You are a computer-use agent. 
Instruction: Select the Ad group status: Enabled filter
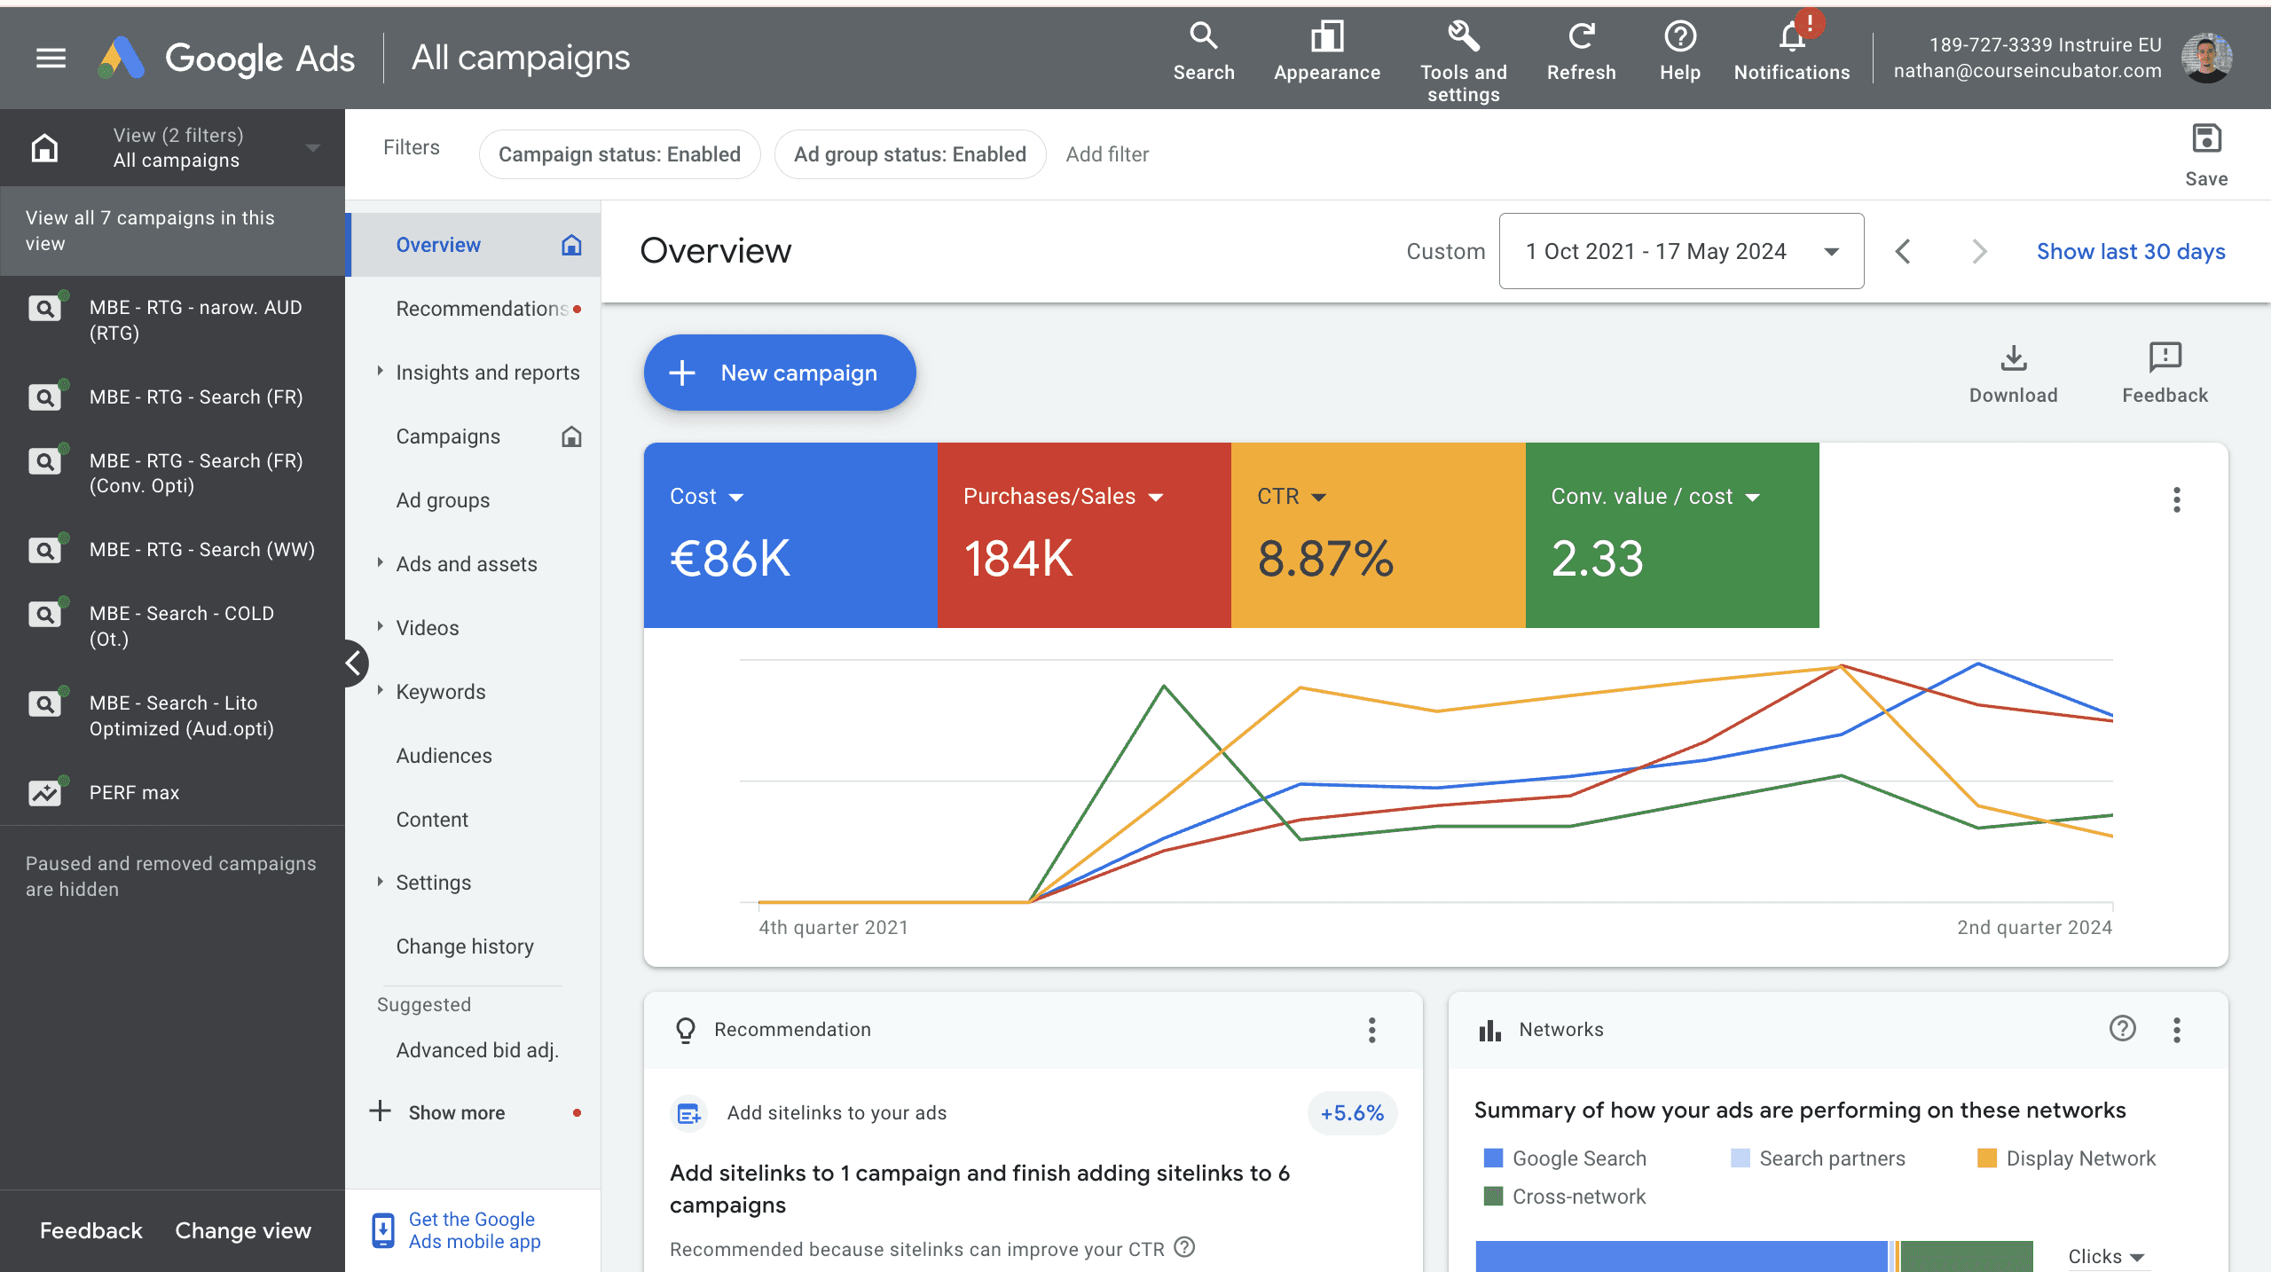point(909,154)
